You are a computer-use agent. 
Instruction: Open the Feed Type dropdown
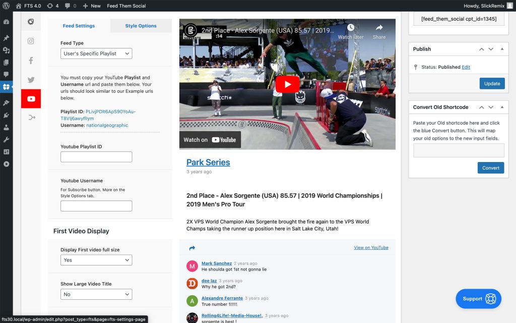click(96, 53)
